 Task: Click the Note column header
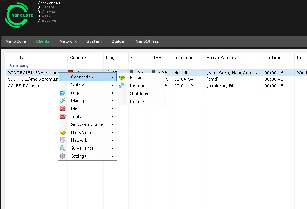(x=301, y=58)
